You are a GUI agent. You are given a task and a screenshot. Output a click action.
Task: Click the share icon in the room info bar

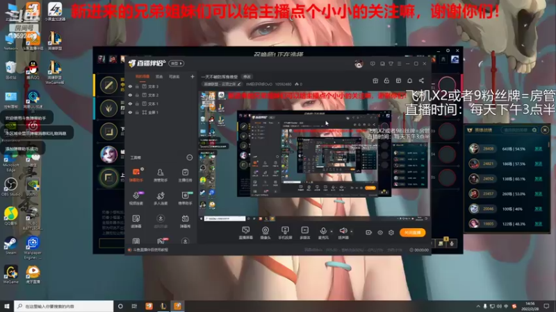tap(421, 80)
